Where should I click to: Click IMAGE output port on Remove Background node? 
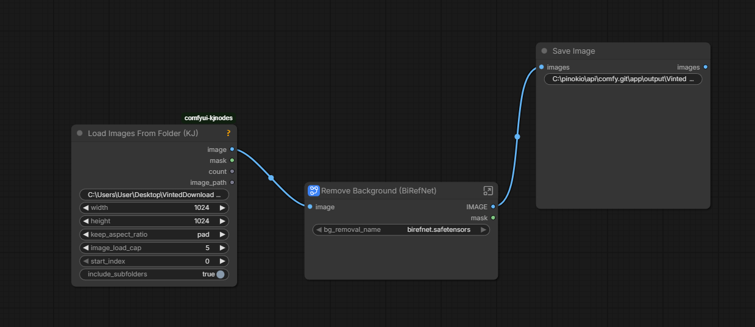[x=493, y=207]
